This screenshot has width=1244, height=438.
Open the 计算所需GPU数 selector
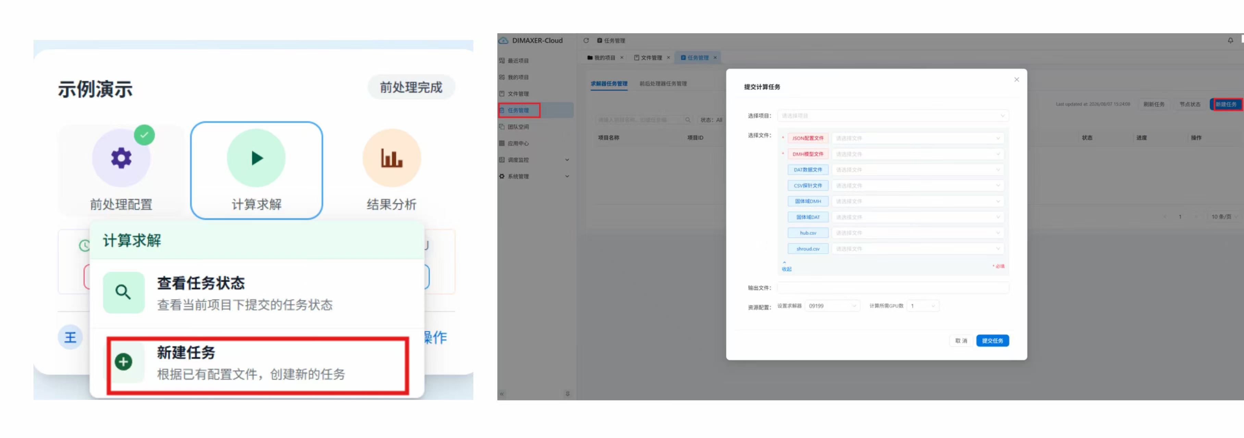pos(922,306)
